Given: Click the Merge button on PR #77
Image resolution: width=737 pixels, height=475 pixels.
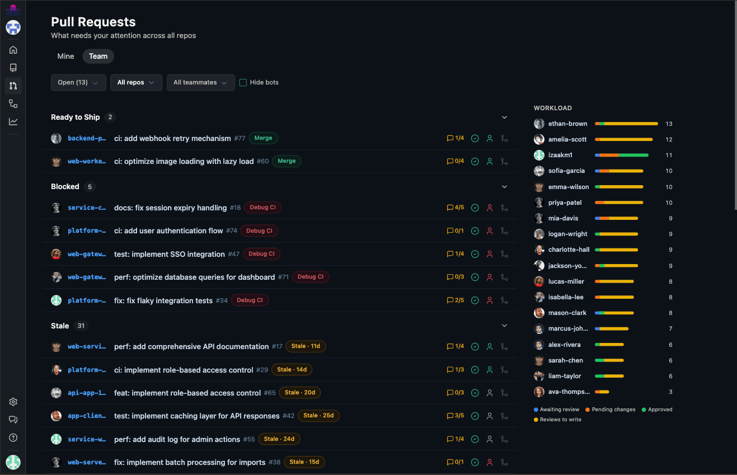Looking at the screenshot, I should point(263,138).
